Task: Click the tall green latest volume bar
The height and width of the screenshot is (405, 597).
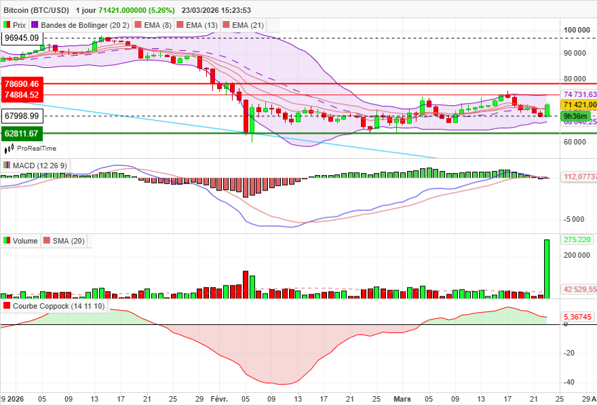Action: [546, 269]
